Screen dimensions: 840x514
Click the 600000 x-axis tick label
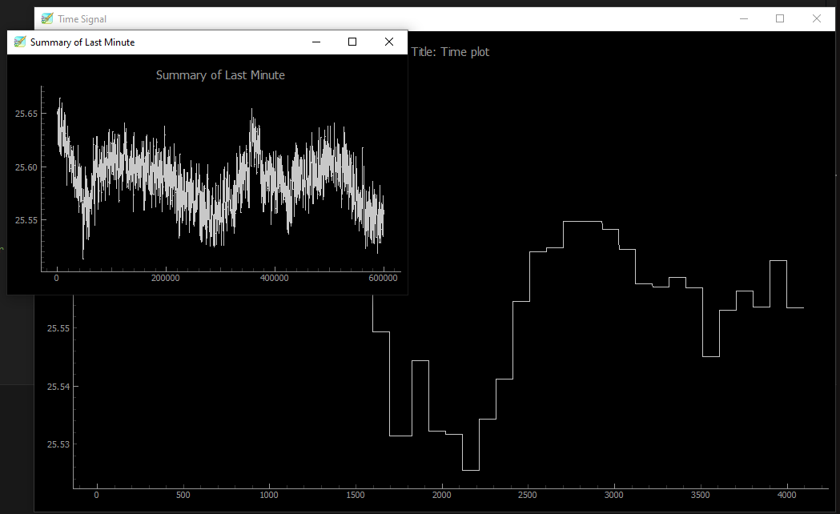point(383,278)
